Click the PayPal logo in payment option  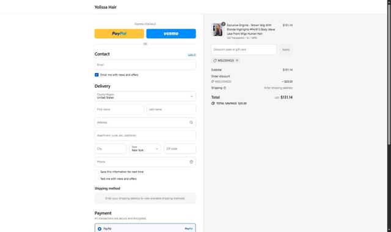[x=189, y=228]
